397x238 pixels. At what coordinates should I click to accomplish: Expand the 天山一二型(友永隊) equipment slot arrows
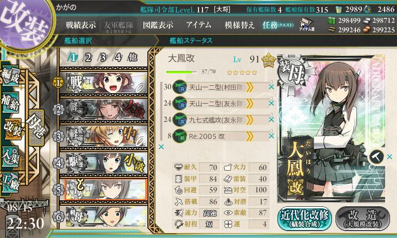(x=250, y=104)
